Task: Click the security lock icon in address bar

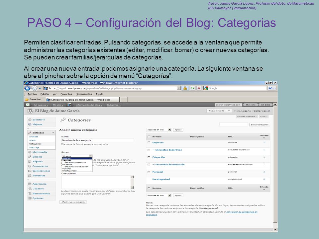Action: [185, 88]
